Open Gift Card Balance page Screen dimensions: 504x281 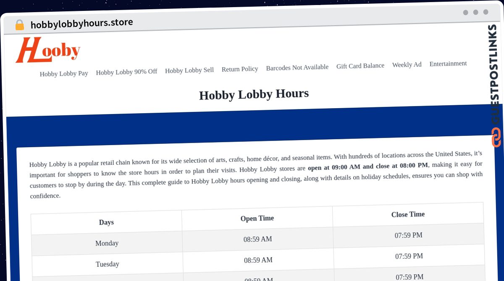pos(360,66)
